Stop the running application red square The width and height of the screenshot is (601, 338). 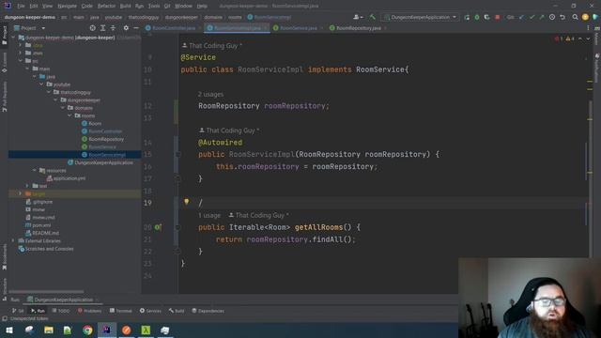[497, 17]
